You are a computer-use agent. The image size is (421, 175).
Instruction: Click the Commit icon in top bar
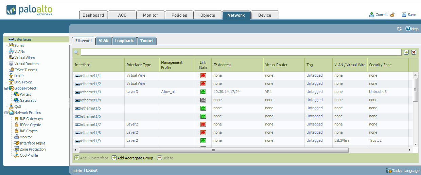[x=372, y=15]
